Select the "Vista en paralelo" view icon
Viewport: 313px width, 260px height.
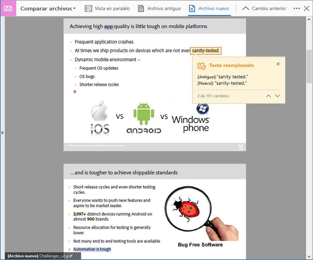coord(88,8)
